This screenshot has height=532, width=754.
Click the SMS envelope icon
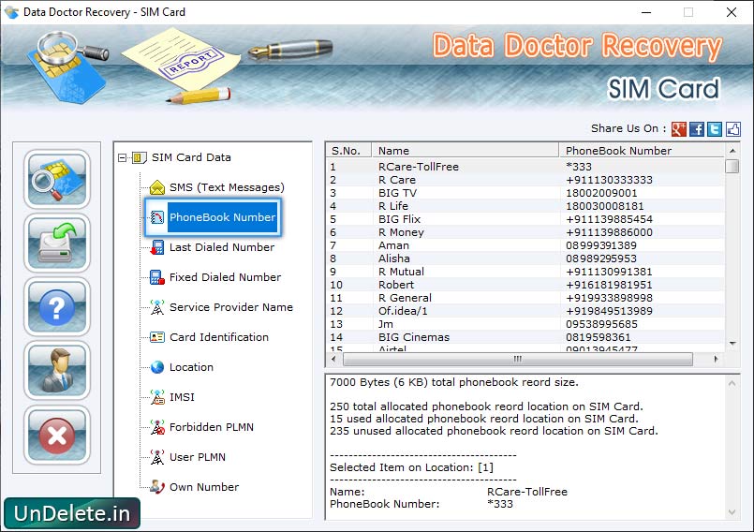click(x=157, y=187)
